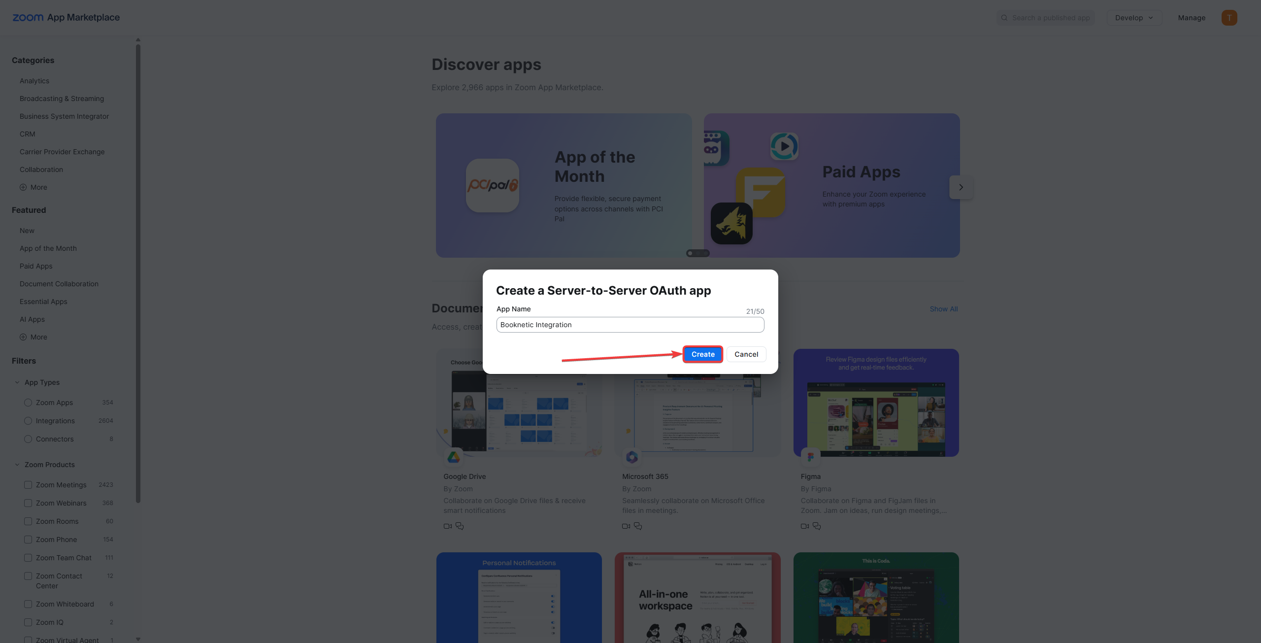
Task: Check the Zoom Team Chat filter
Action: tap(28, 558)
